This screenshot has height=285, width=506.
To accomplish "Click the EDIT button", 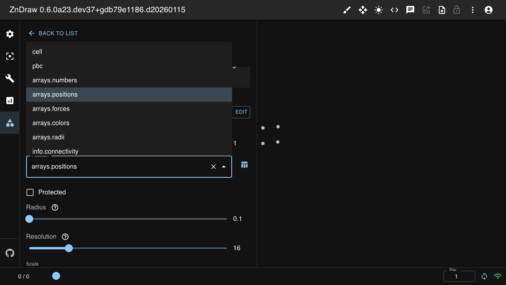I will [241, 112].
